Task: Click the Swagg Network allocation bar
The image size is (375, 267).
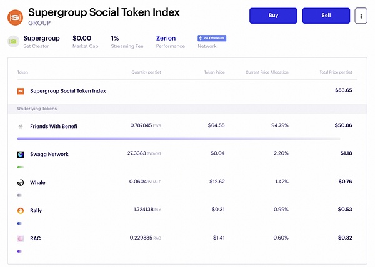Action: pyautogui.click(x=21, y=167)
